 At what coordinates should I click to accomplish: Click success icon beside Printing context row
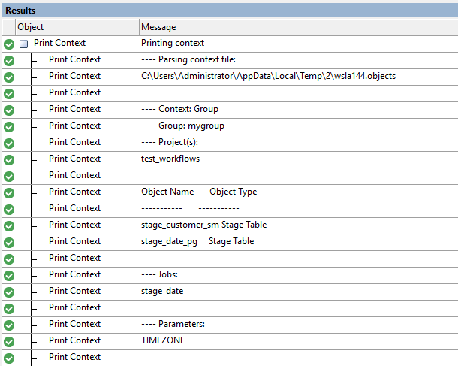9,44
